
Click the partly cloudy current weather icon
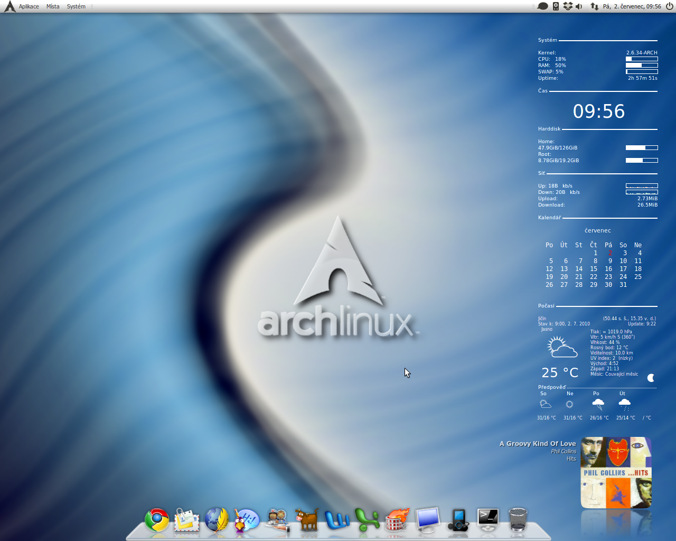tap(562, 347)
